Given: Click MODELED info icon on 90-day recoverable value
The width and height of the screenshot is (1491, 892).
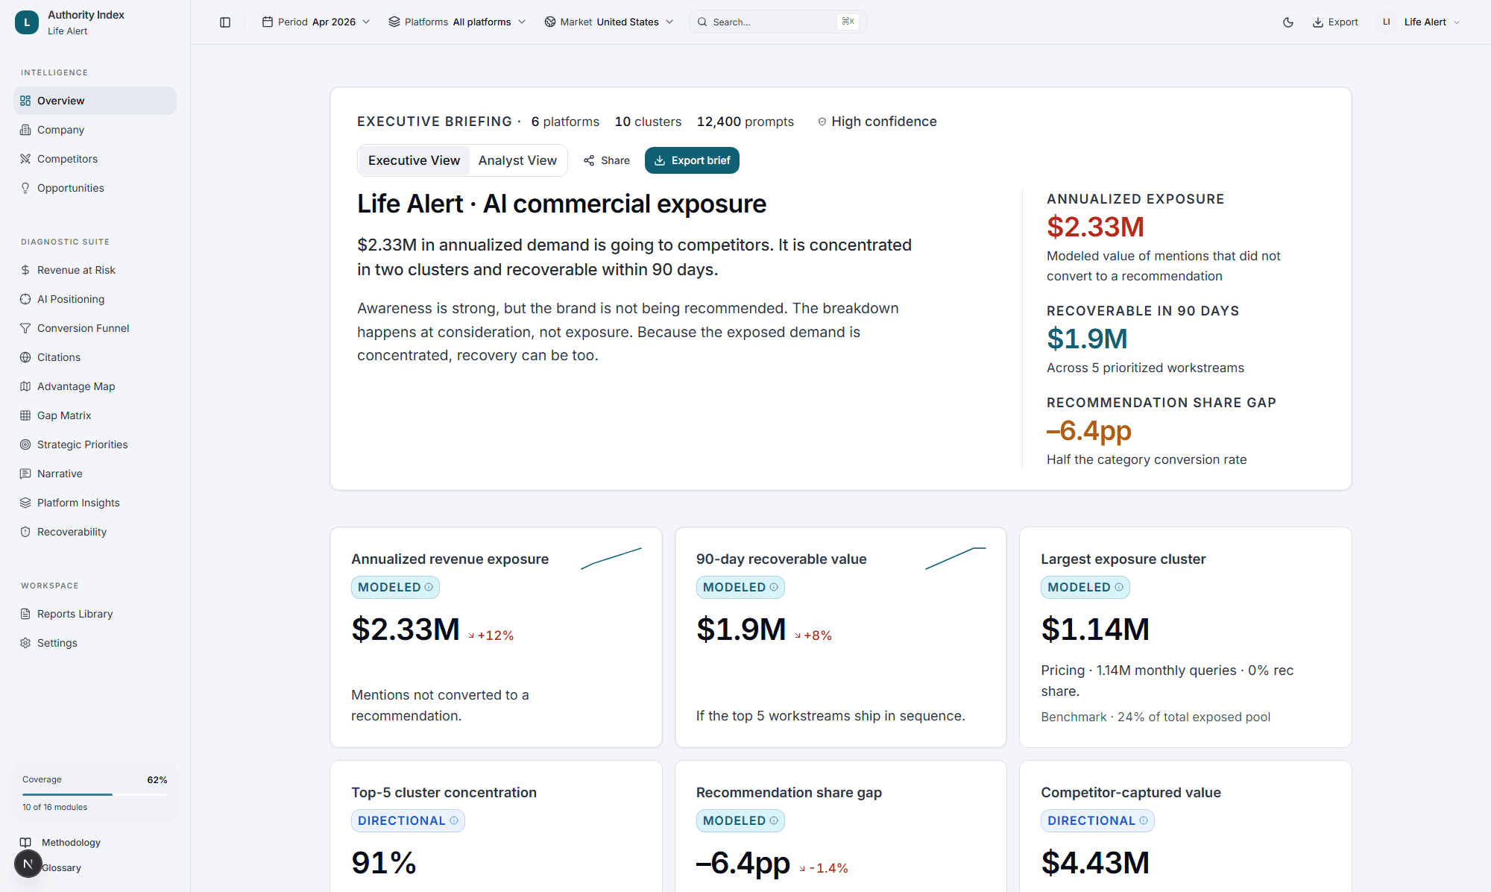Looking at the screenshot, I should [x=774, y=587].
